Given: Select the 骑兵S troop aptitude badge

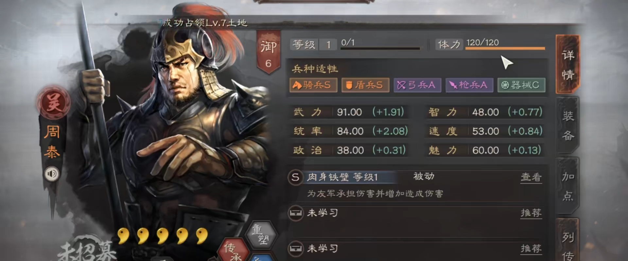Looking at the screenshot, I should pyautogui.click(x=313, y=85).
